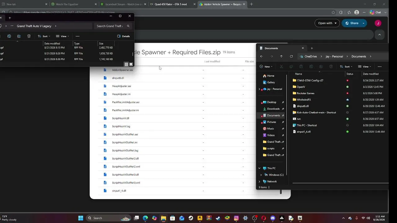Image resolution: width=397 pixels, height=223 pixels.
Task: Open the Sort dropdown in GTA V Legacy window
Action: 44,36
